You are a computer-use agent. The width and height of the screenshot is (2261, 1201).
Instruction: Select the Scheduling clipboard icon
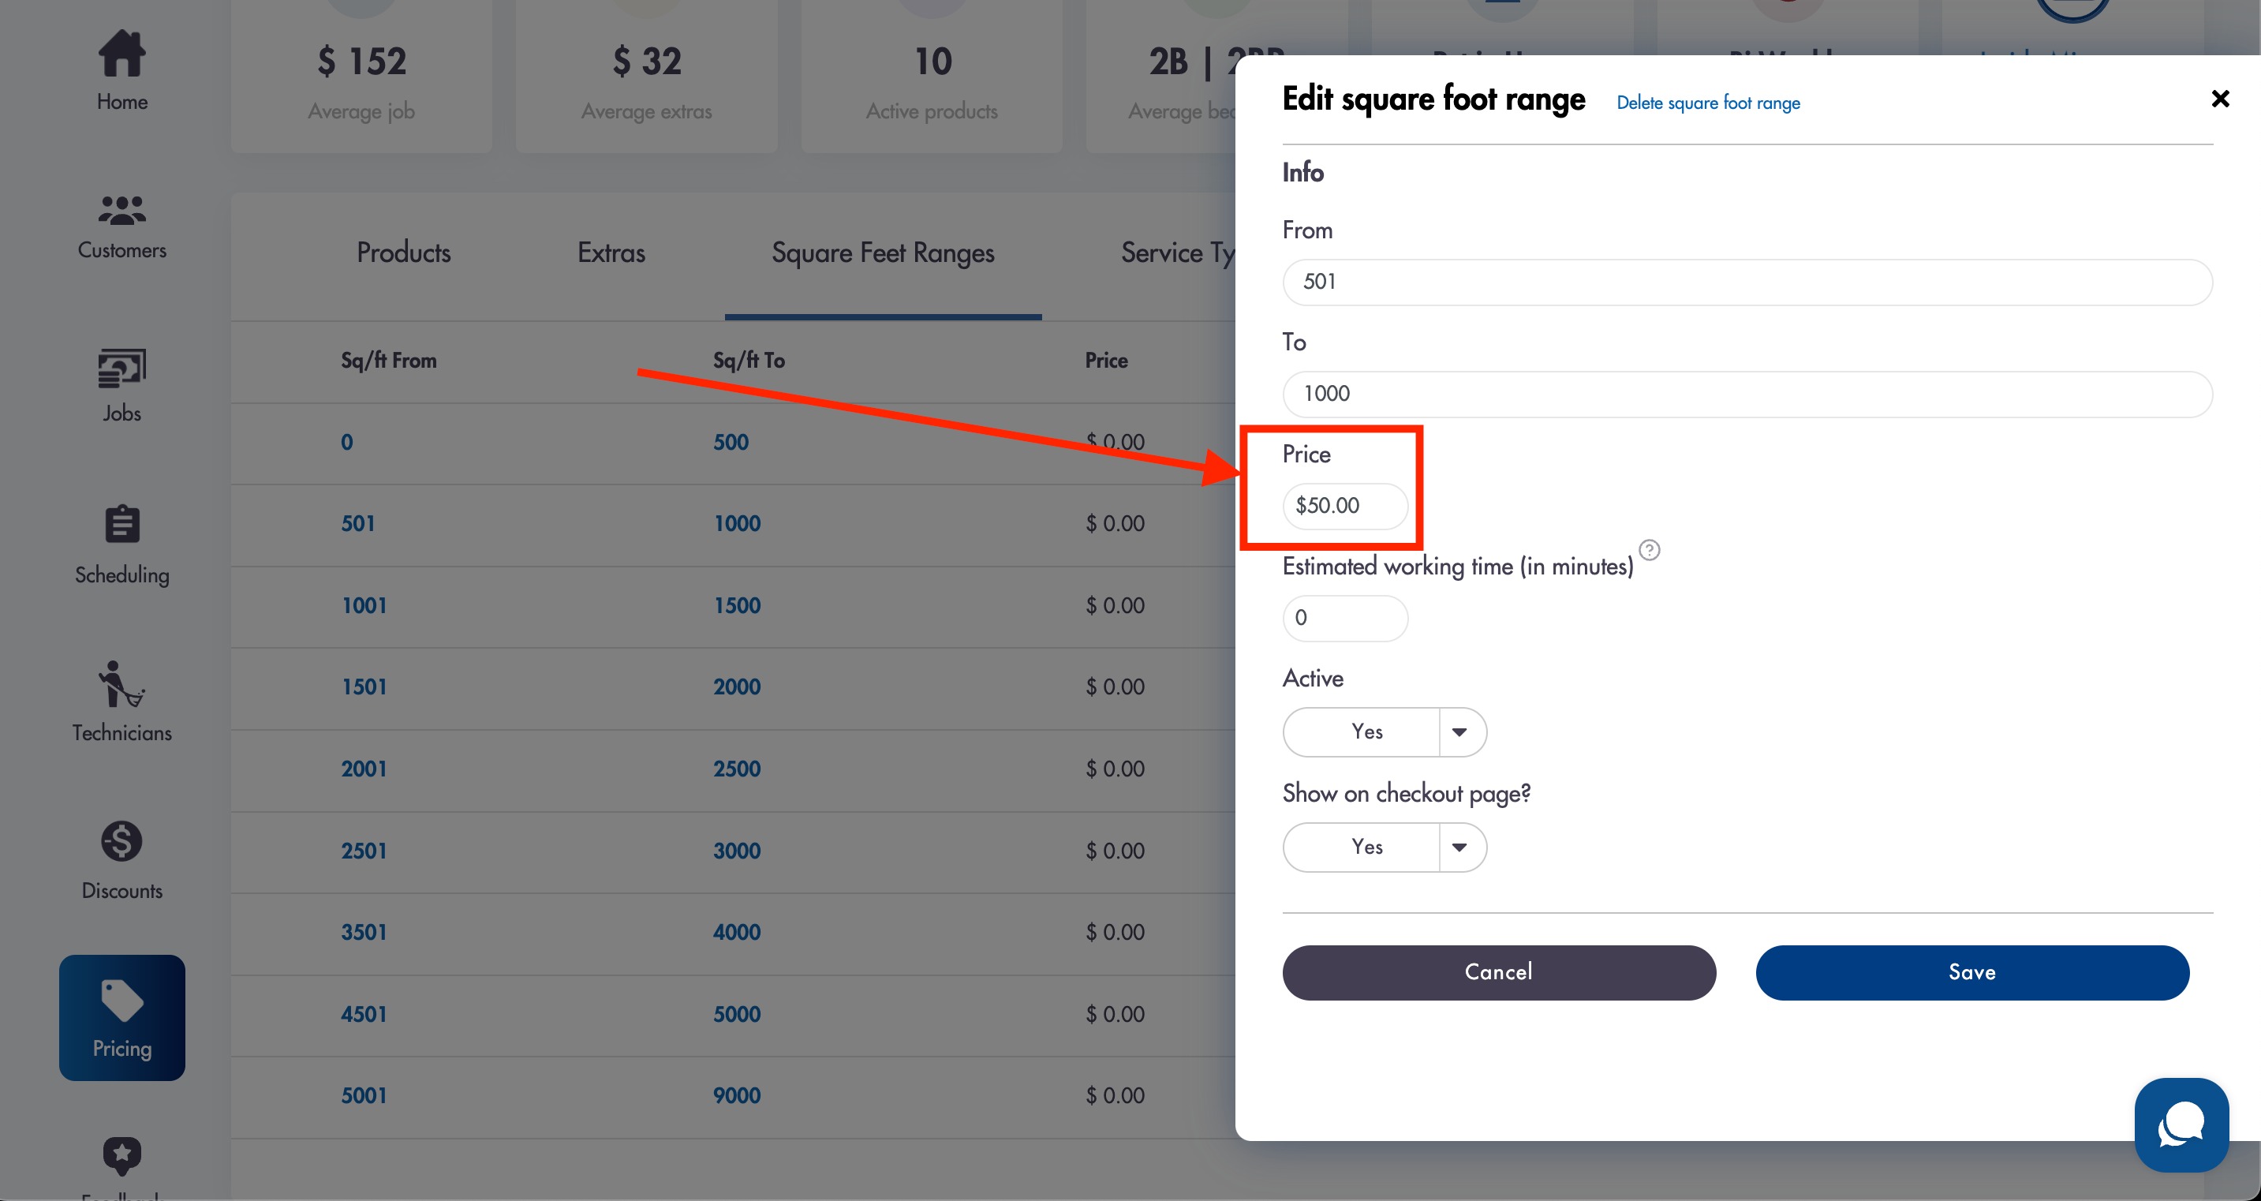(x=122, y=524)
